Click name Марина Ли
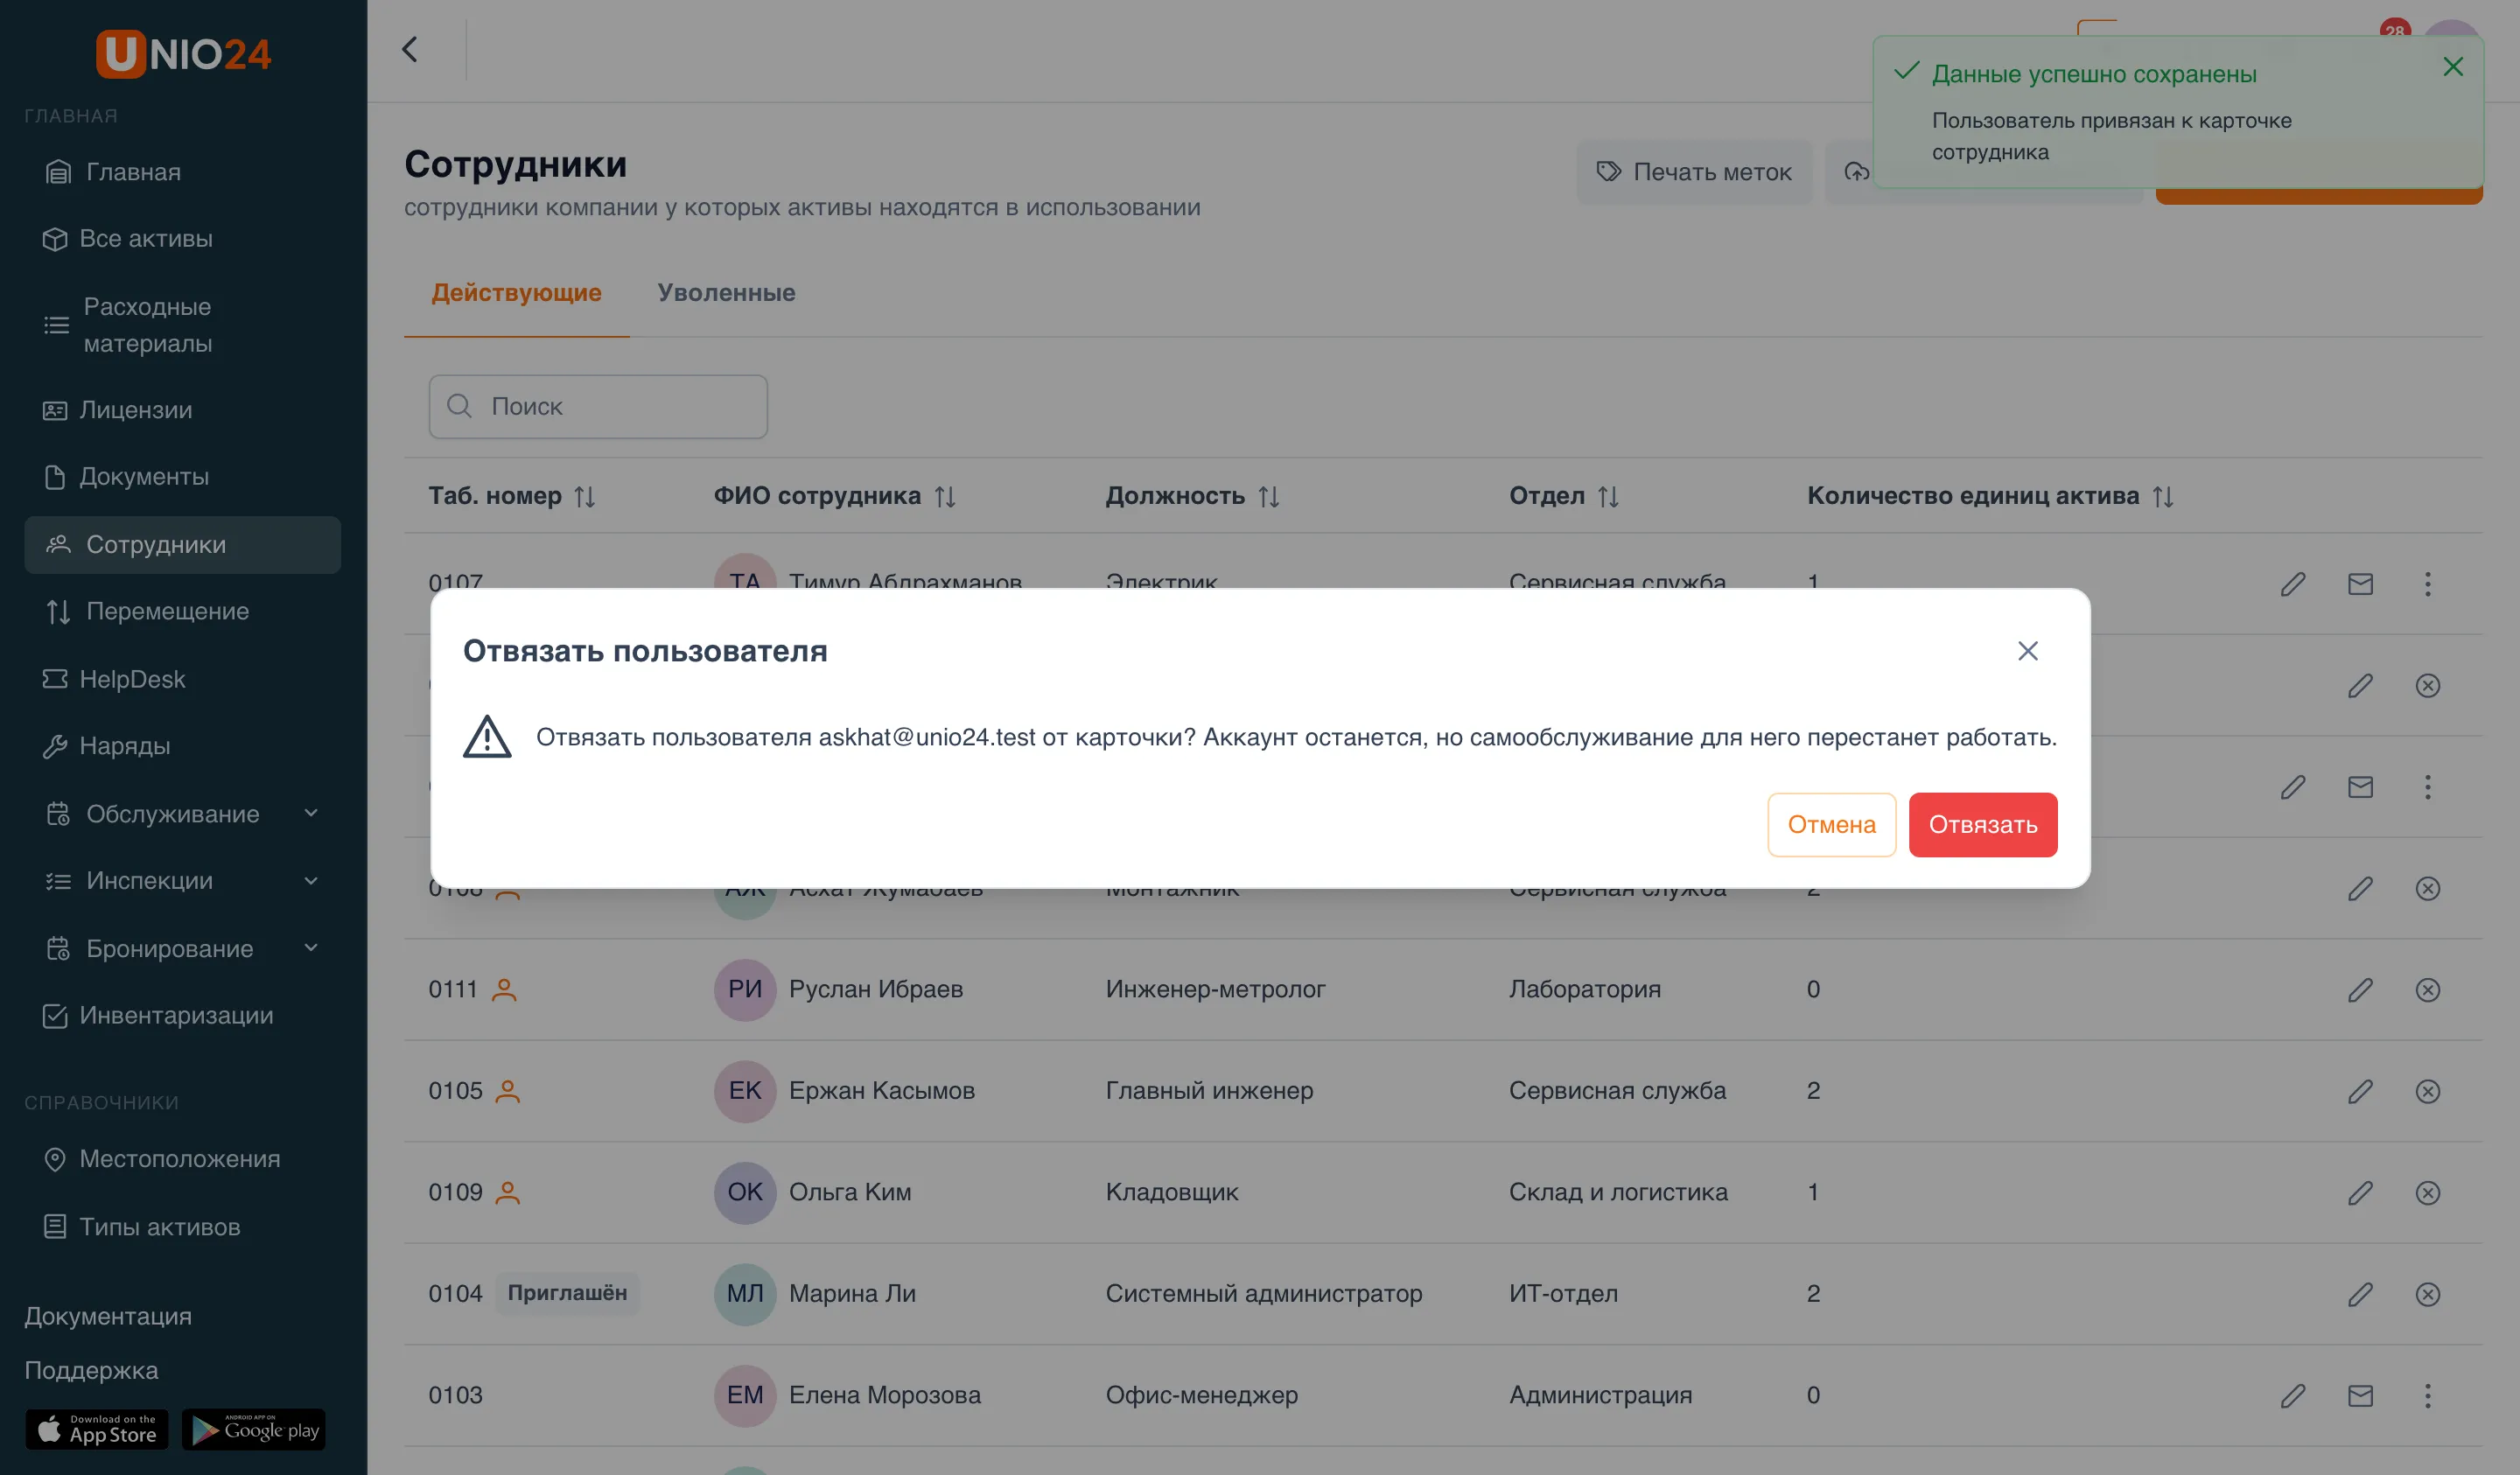 tap(852, 1294)
